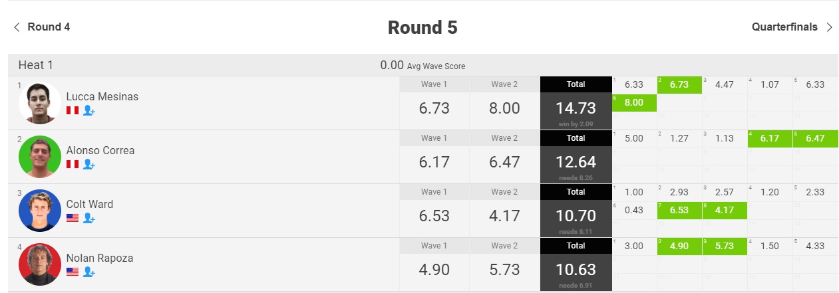Click the USA flag under Colt Ward
The width and height of the screenshot is (839, 293).
[73, 218]
